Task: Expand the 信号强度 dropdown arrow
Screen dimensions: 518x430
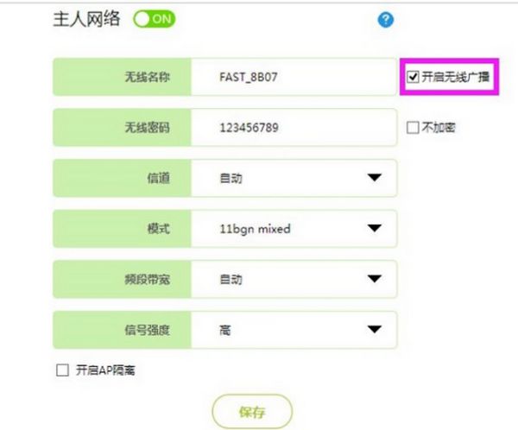Action: tap(375, 330)
